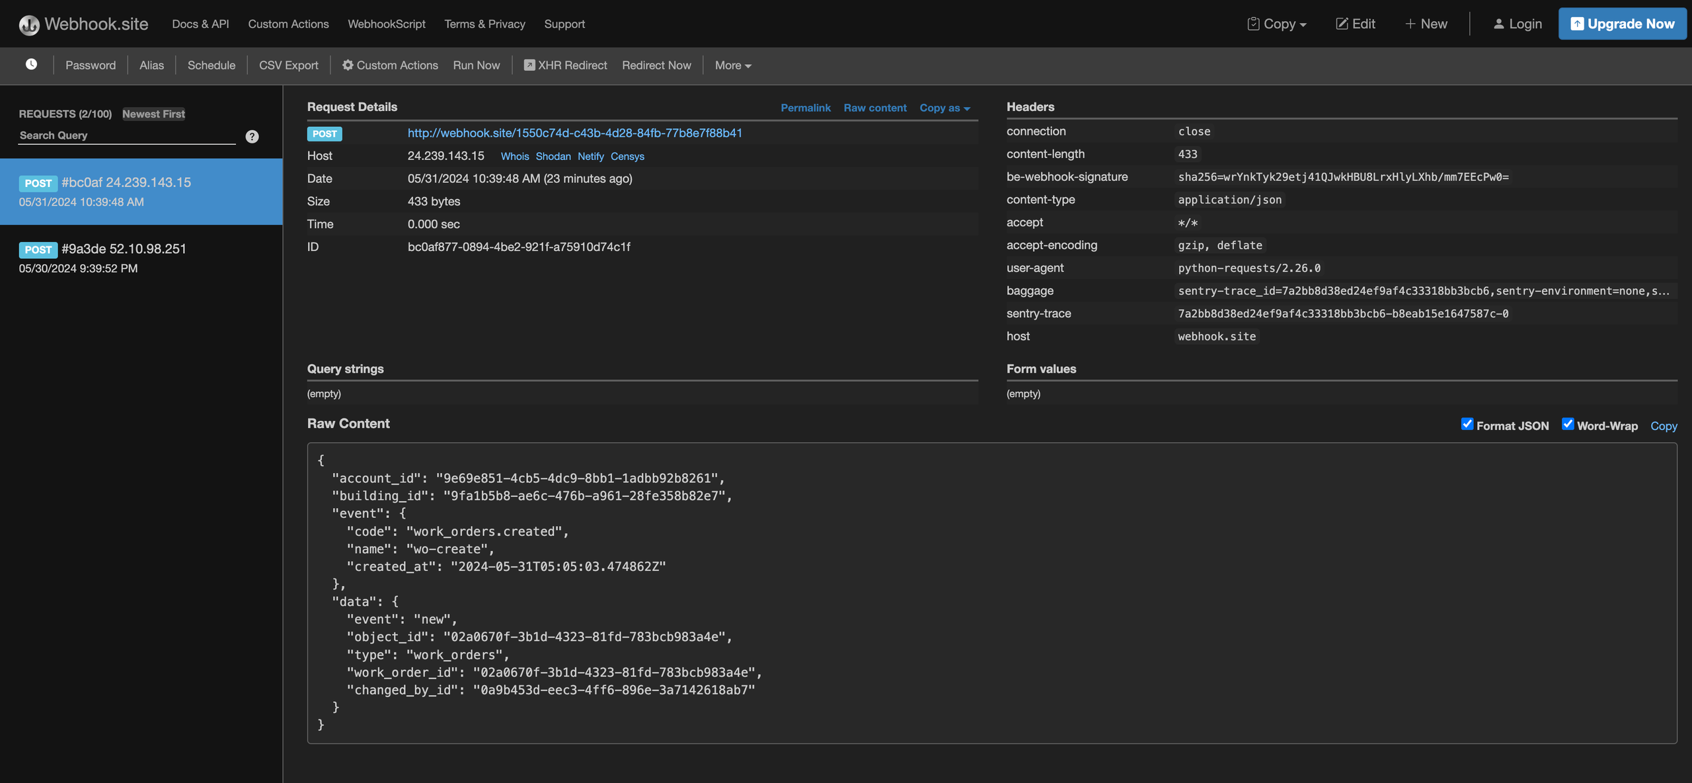The width and height of the screenshot is (1692, 783).
Task: Click the Size 433 bytes value
Action: 434,201
